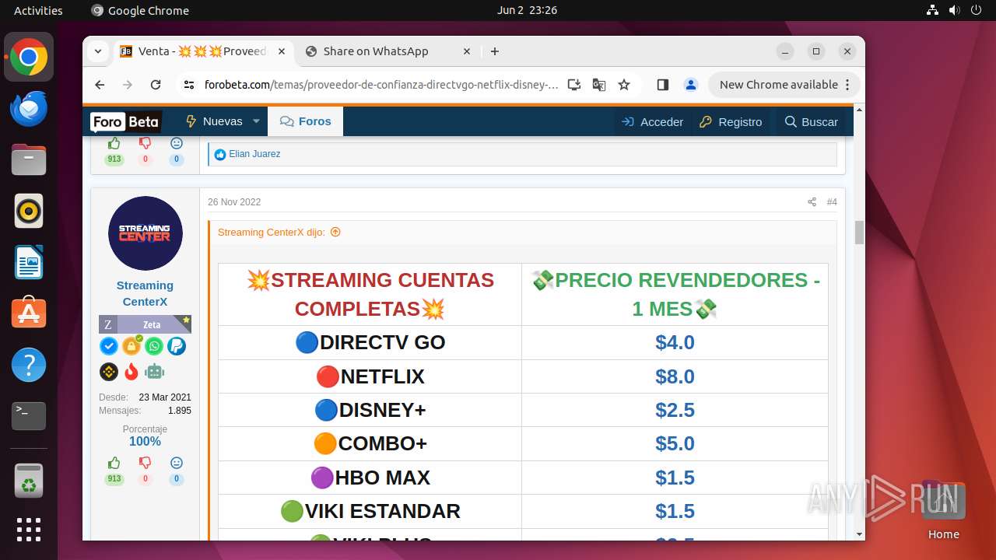Close the Share on WhatsApp tab
Screen dimensions: 996x560
pos(467,51)
